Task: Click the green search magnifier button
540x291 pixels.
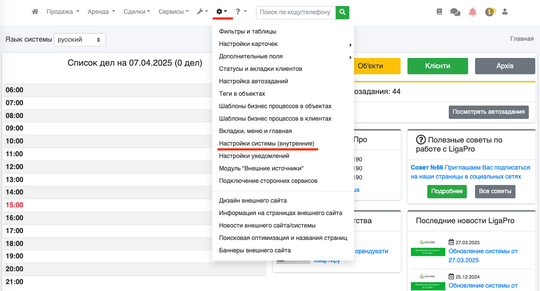Action: click(343, 12)
